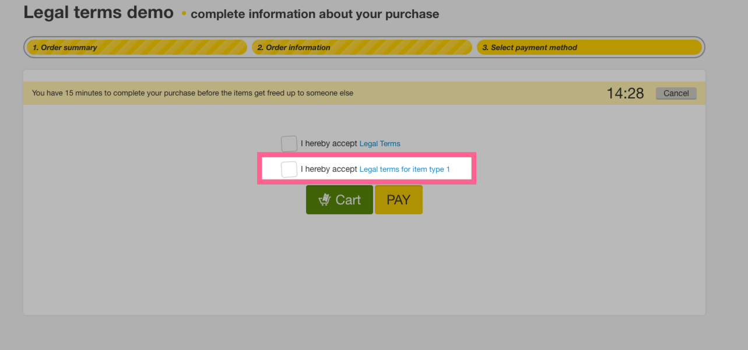Tick the checkbox for item type 1 terms
The image size is (748, 350).
pos(289,169)
